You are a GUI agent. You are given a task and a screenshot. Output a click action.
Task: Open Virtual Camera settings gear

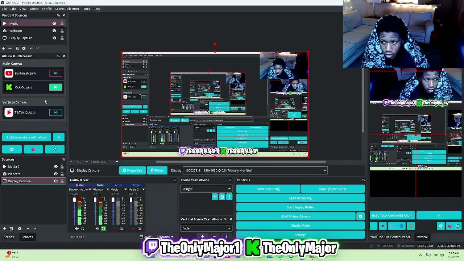[x=360, y=216]
